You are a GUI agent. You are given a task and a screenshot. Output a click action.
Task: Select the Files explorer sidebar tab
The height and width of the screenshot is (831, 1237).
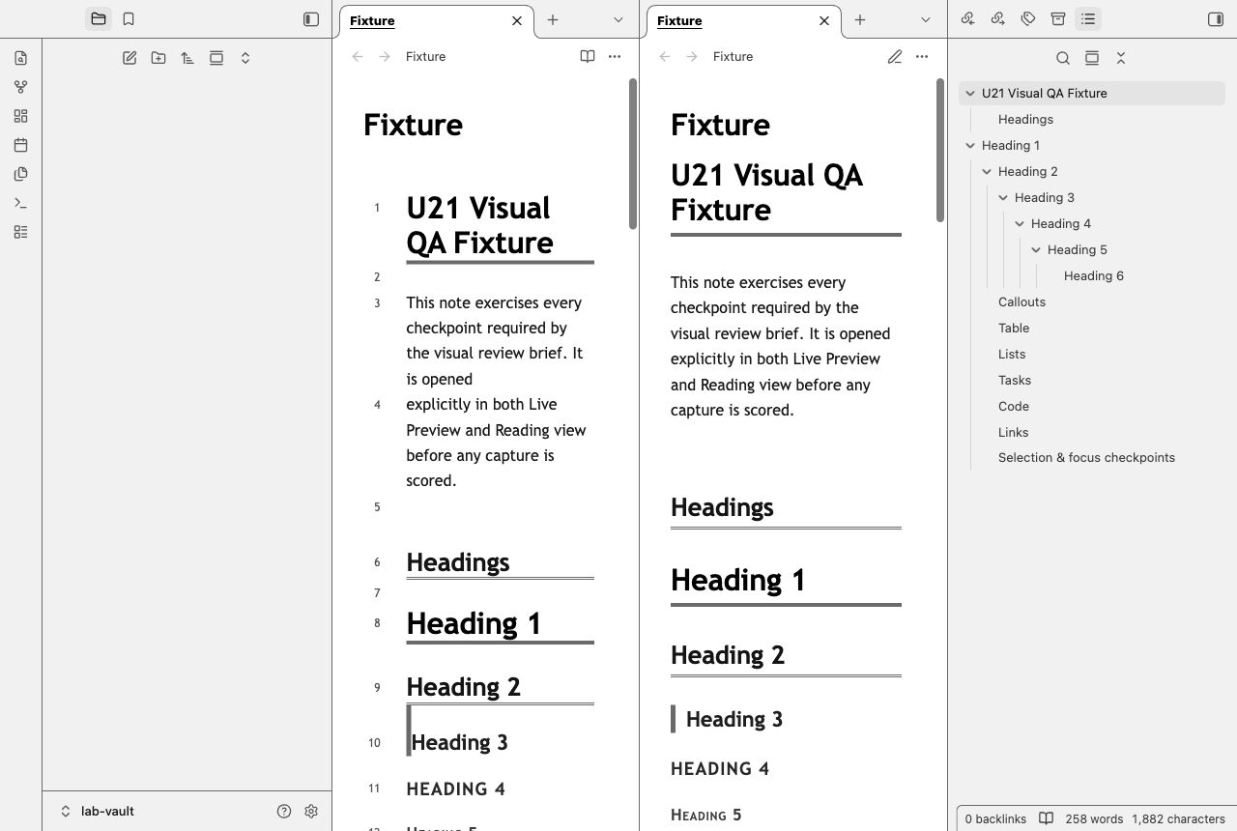[99, 18]
